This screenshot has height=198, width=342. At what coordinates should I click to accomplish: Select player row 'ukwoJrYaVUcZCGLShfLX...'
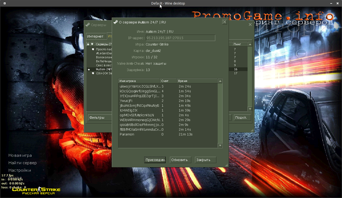tap(168, 86)
